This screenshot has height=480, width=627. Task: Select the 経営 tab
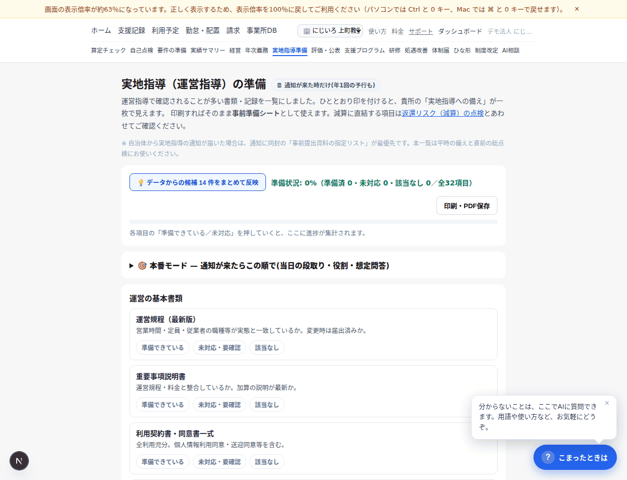[235, 51]
